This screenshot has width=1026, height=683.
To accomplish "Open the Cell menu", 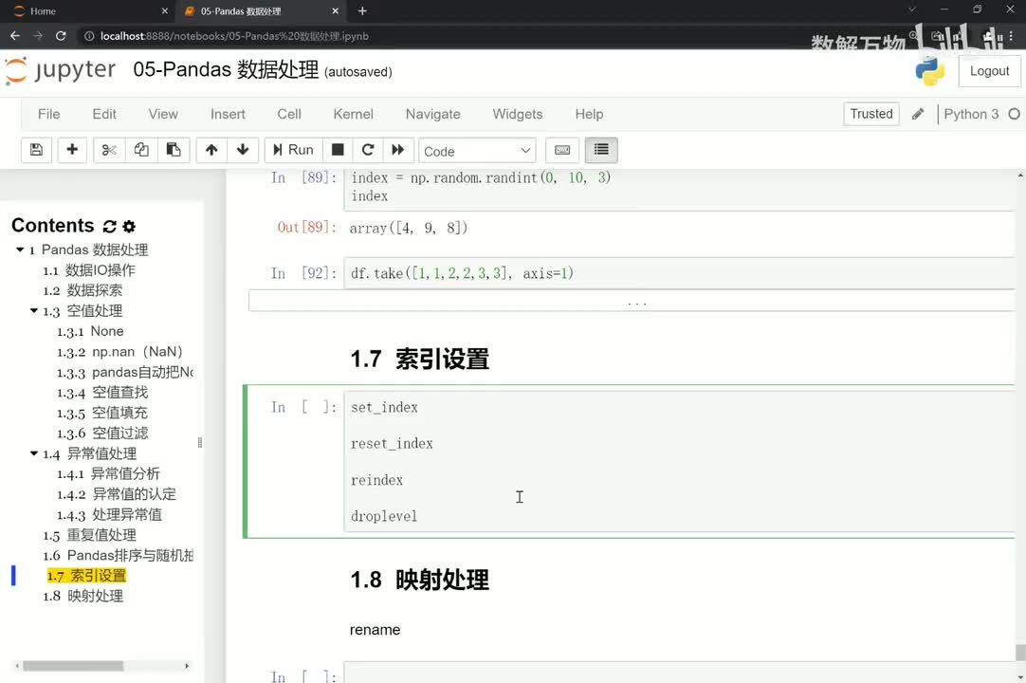I will click(x=289, y=114).
